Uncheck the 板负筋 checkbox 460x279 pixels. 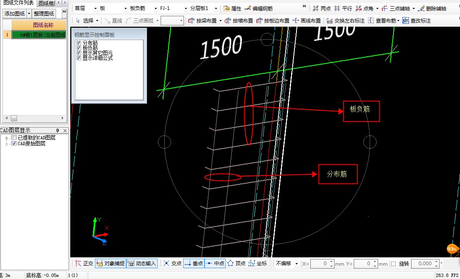[x=79, y=48]
